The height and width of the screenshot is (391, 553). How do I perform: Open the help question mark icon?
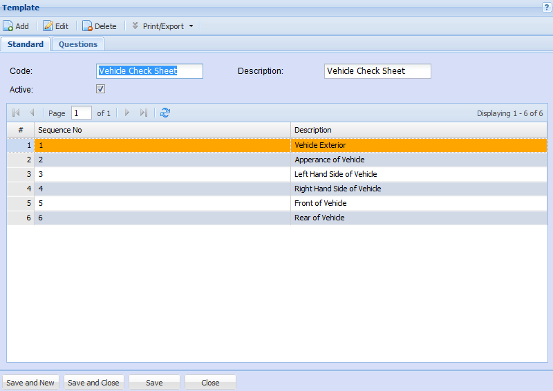(x=546, y=7)
